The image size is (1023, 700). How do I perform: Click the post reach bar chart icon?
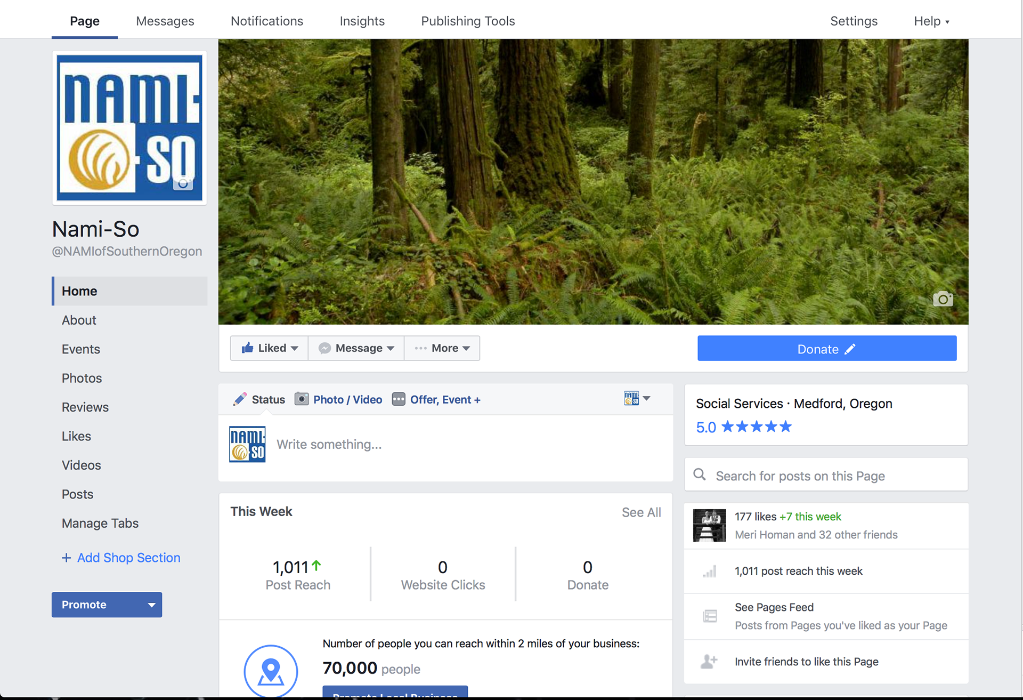710,572
